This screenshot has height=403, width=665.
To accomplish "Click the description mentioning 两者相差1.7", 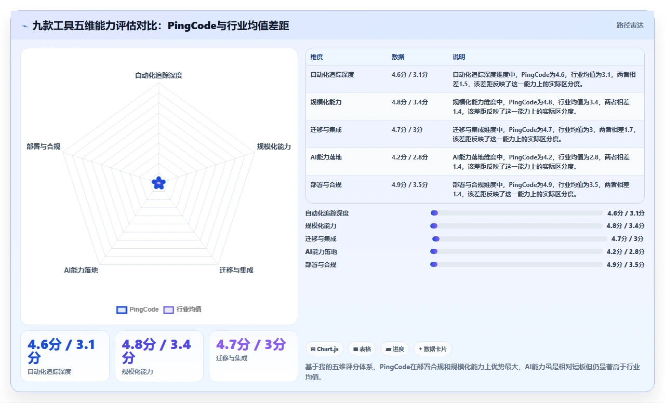I will click(x=544, y=134).
